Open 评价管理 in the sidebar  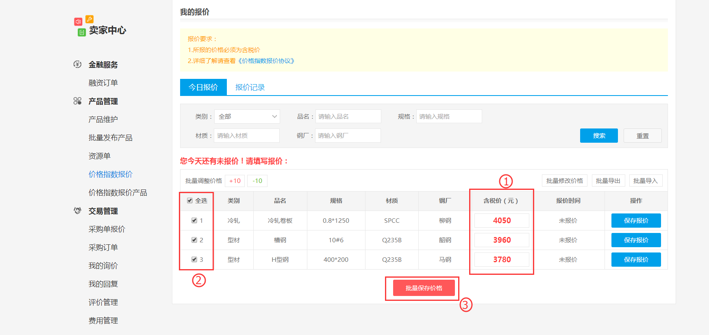click(103, 302)
